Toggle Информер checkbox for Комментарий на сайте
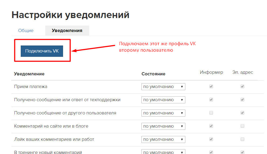 click(x=211, y=126)
